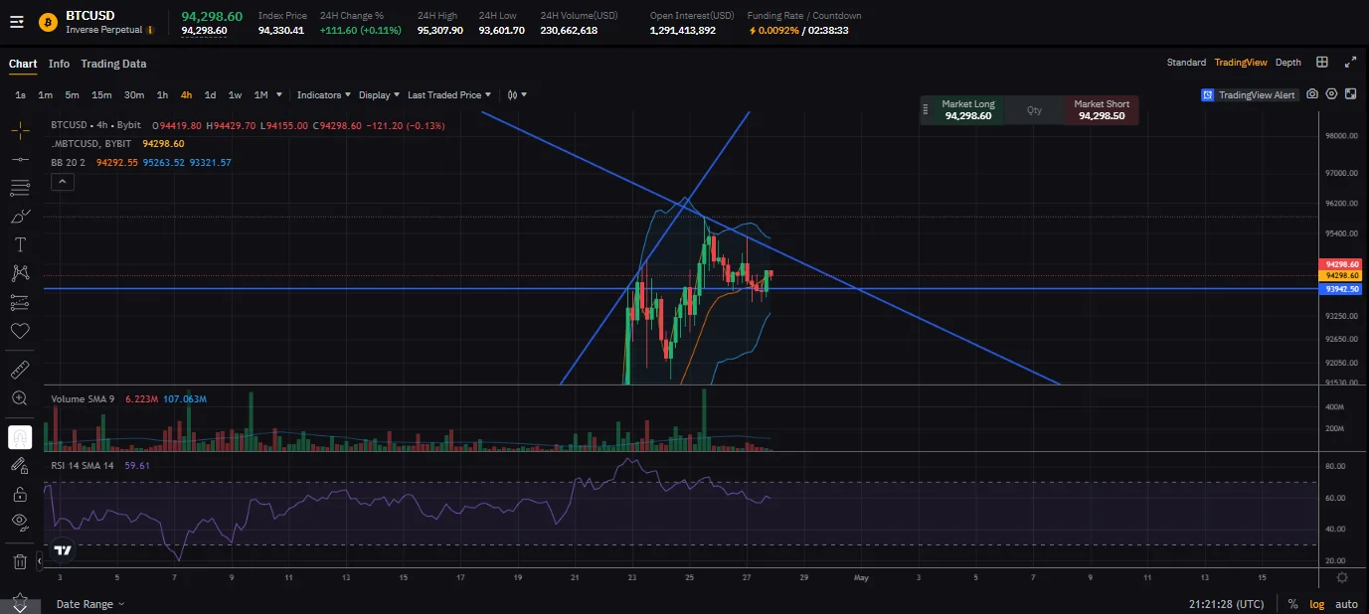Open the hamburger menu next to BTCUSD
This screenshot has height=614, width=1369.
tap(16, 22)
